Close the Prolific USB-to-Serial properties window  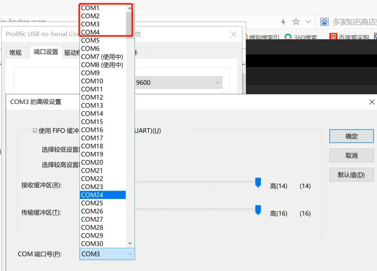tap(234, 34)
